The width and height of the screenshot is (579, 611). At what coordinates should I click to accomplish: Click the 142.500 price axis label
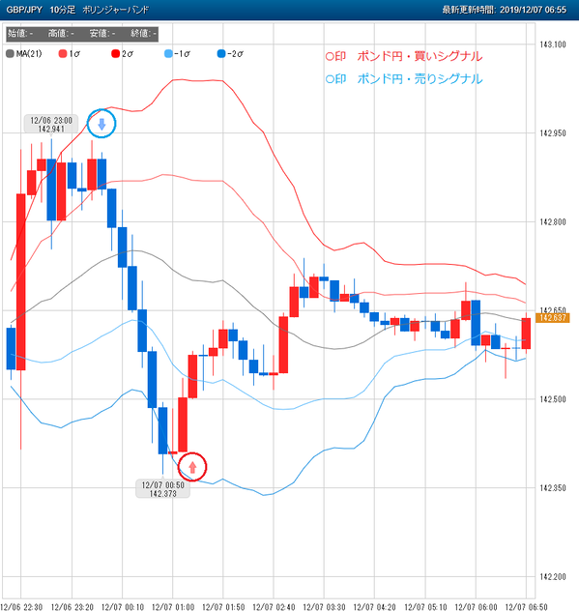coord(553,399)
